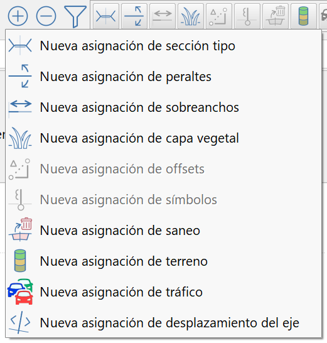This screenshot has width=327, height=343.
Task: Choose Nueva asignación de símbolos
Action: point(163,200)
